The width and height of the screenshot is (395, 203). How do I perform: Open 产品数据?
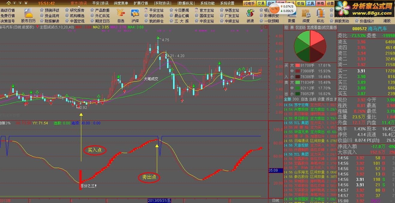pyautogui.click(x=100, y=10)
